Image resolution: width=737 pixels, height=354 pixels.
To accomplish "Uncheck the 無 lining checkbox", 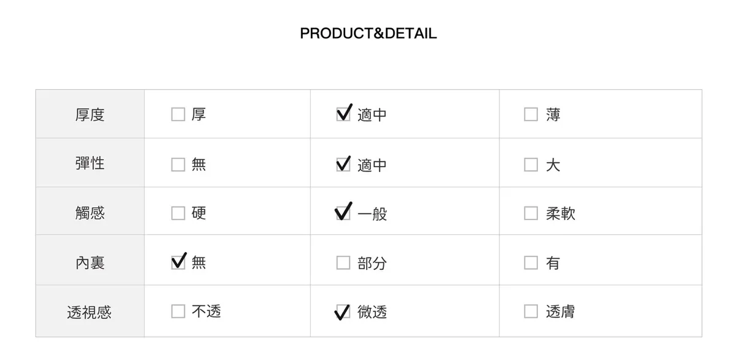I will coord(178,262).
